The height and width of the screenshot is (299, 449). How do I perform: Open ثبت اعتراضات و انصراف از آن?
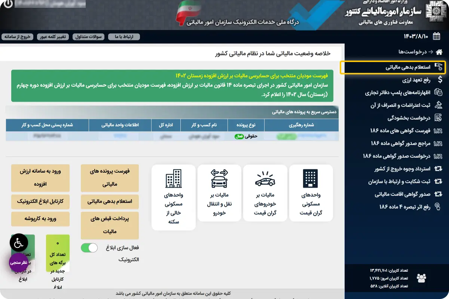(400, 105)
